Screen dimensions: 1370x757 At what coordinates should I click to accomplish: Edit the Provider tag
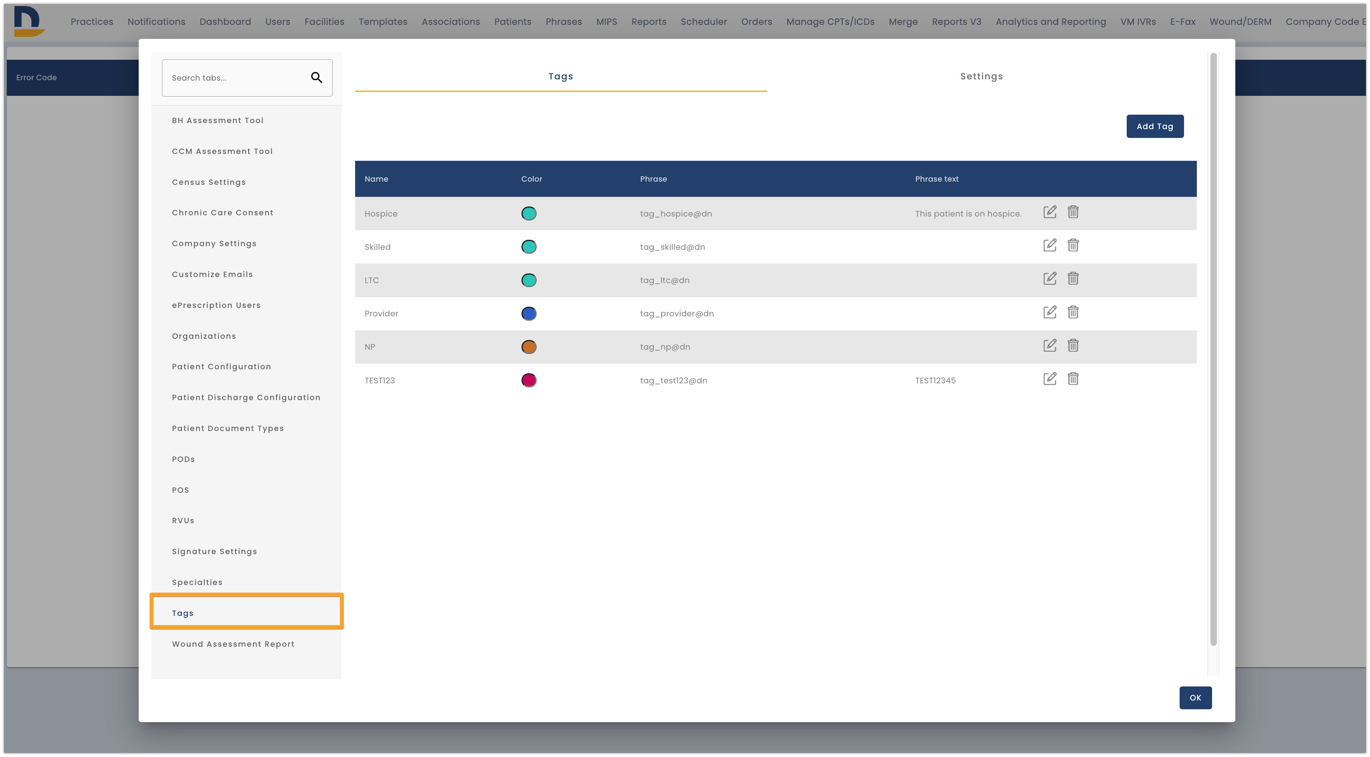pyautogui.click(x=1049, y=312)
